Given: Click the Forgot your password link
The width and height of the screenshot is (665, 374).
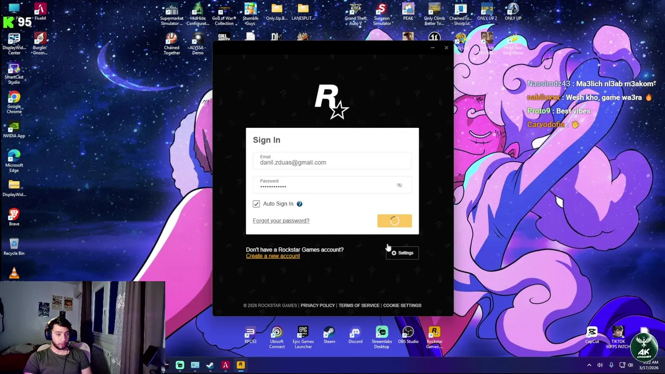Looking at the screenshot, I should coord(281,221).
